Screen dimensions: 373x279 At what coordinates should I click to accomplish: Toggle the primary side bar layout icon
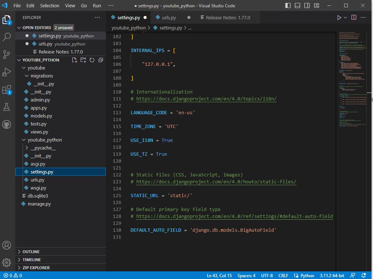click(288, 5)
